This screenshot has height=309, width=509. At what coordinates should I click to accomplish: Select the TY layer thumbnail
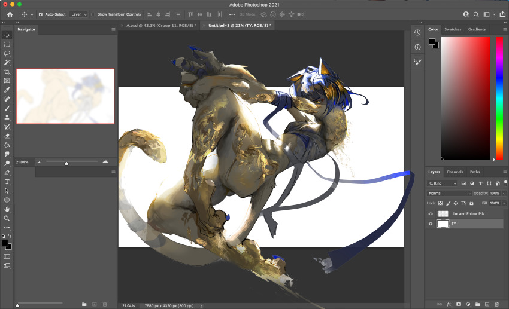(x=443, y=224)
